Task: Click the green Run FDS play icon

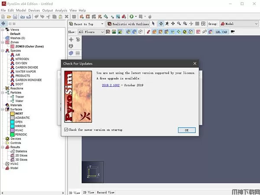Action: pyautogui.click(x=131, y=16)
